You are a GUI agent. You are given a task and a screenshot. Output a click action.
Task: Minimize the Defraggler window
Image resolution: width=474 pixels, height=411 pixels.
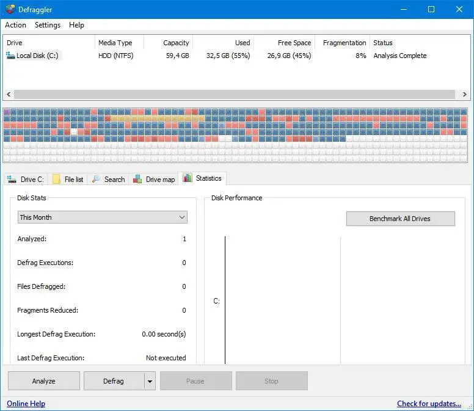click(x=404, y=9)
